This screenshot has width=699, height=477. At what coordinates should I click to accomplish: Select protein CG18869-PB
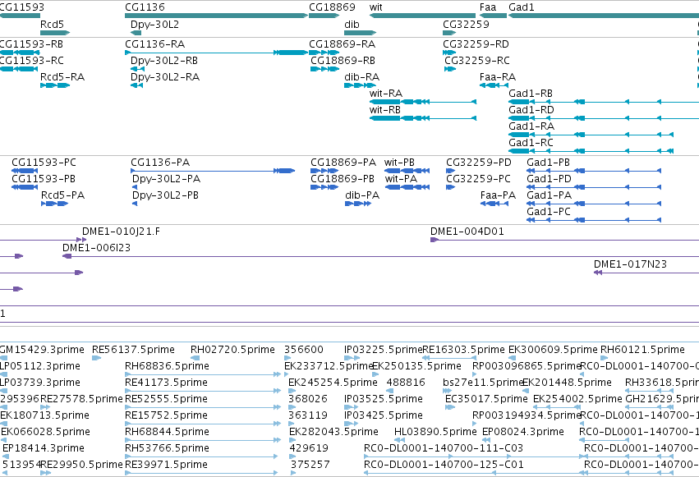(x=343, y=179)
